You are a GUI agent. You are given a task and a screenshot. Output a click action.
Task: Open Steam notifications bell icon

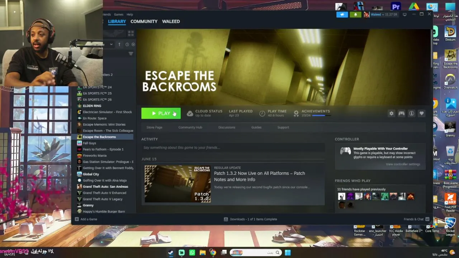[x=355, y=14]
